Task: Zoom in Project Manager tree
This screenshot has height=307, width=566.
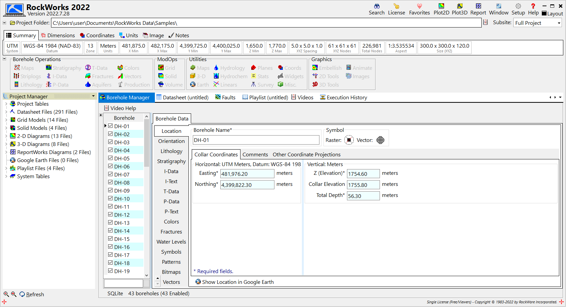Action: pos(6,294)
